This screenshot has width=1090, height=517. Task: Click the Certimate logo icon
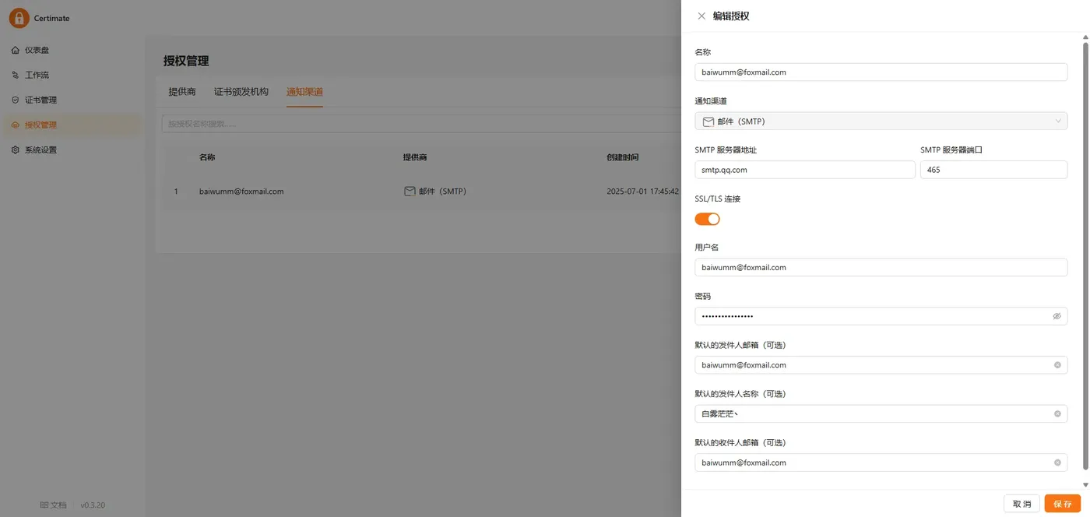[19, 18]
